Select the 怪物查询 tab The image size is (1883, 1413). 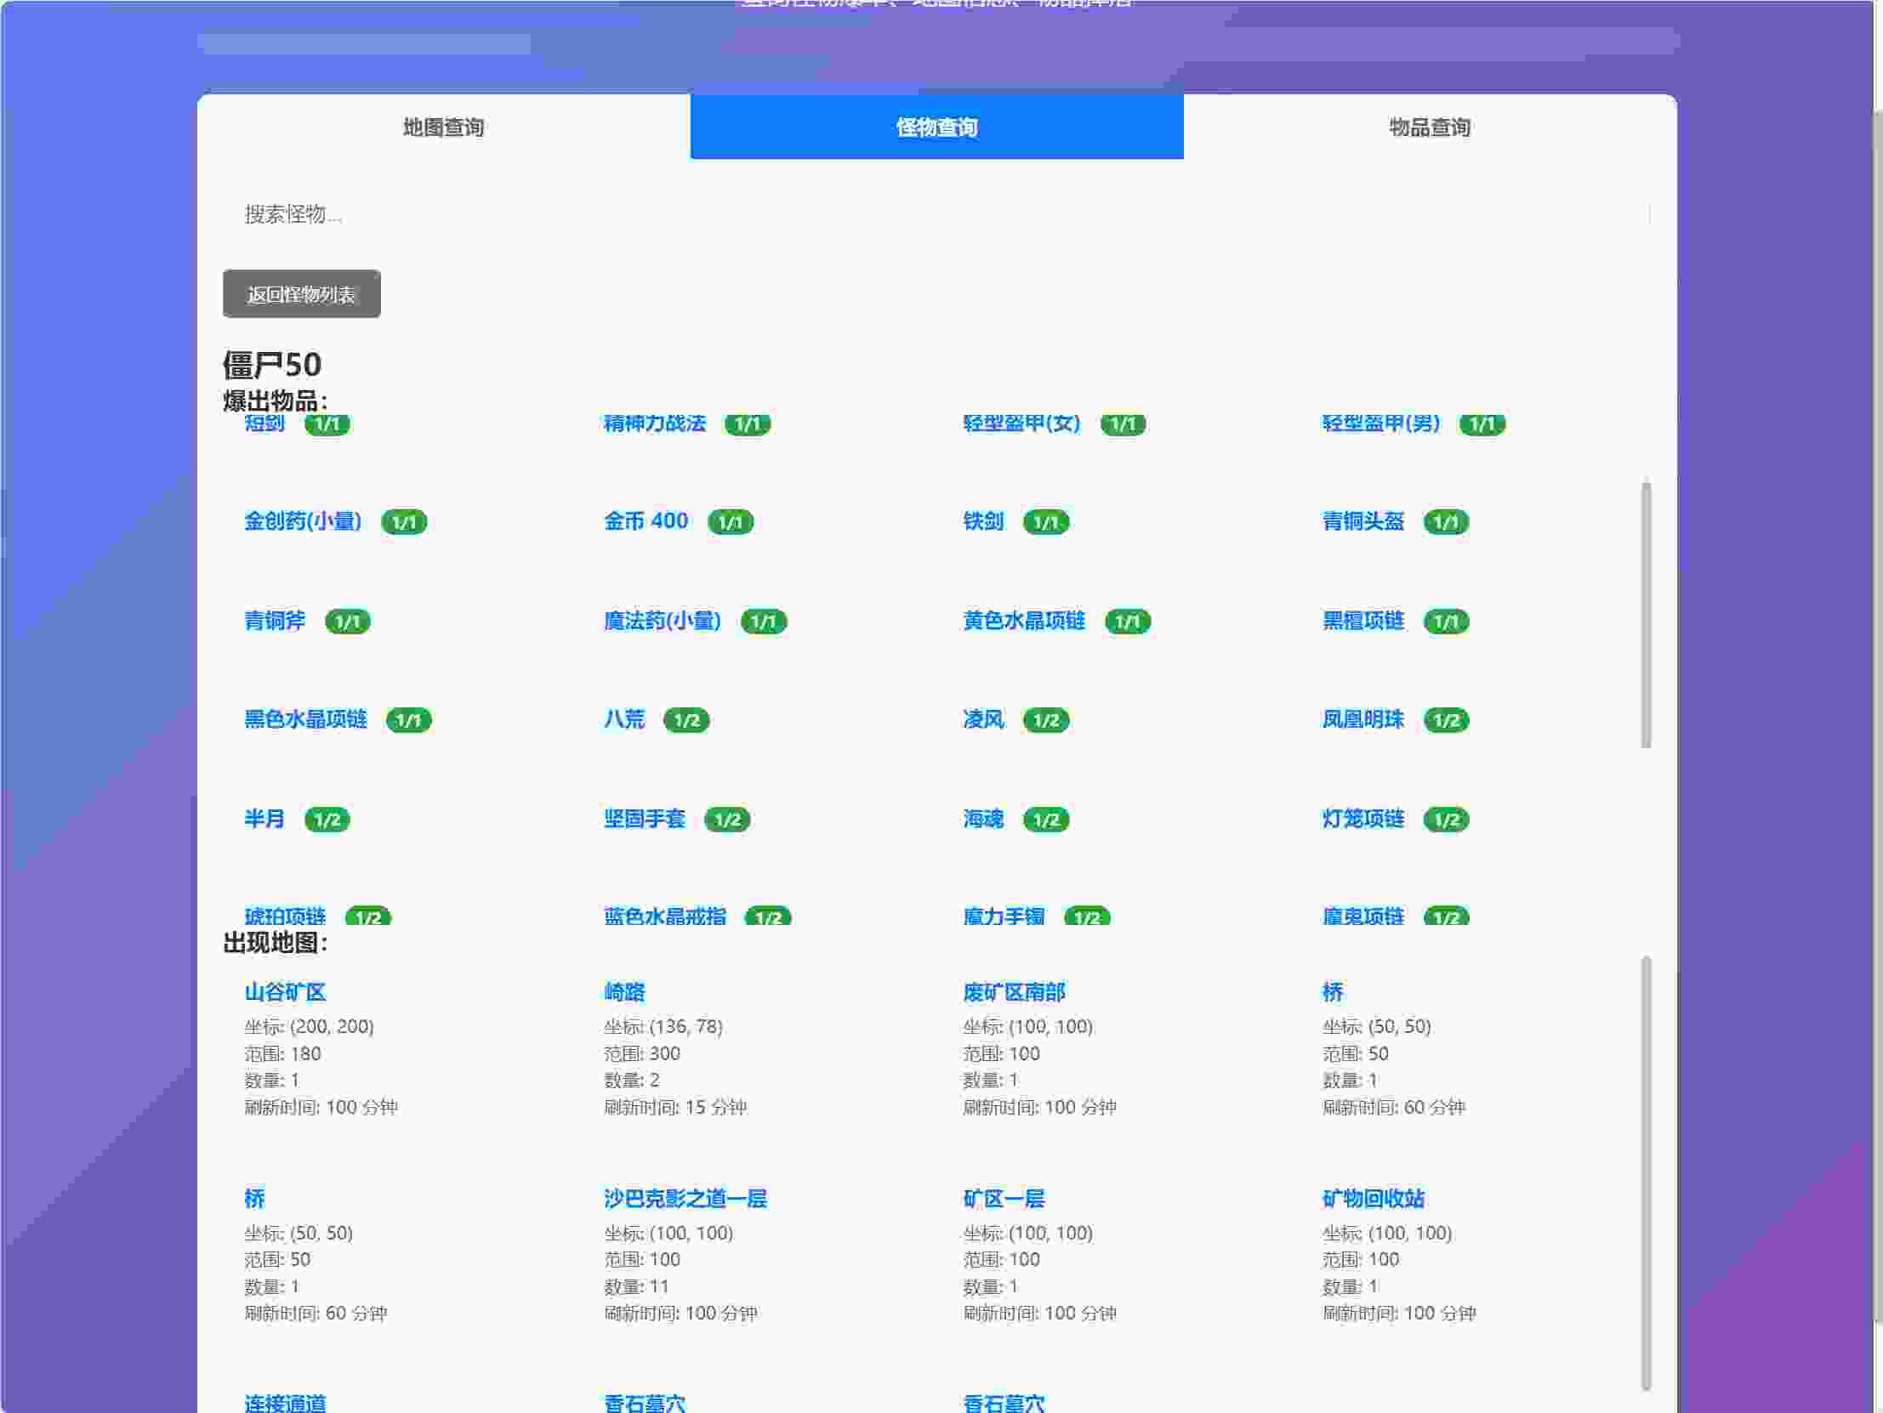[936, 127]
